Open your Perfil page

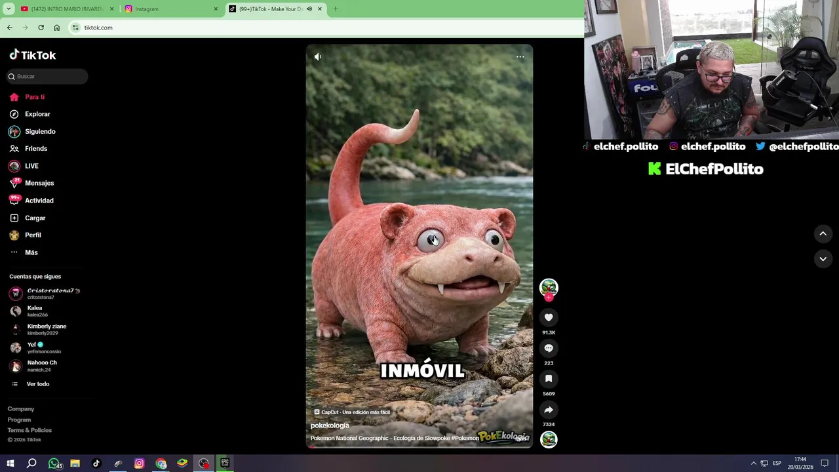[x=26, y=235]
